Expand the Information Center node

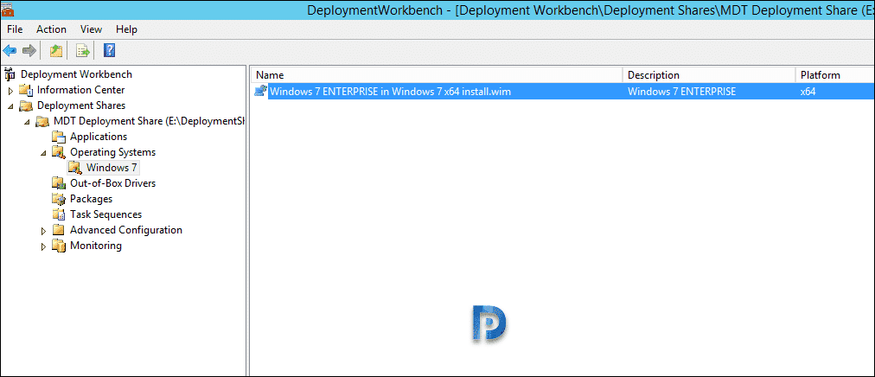[x=10, y=90]
